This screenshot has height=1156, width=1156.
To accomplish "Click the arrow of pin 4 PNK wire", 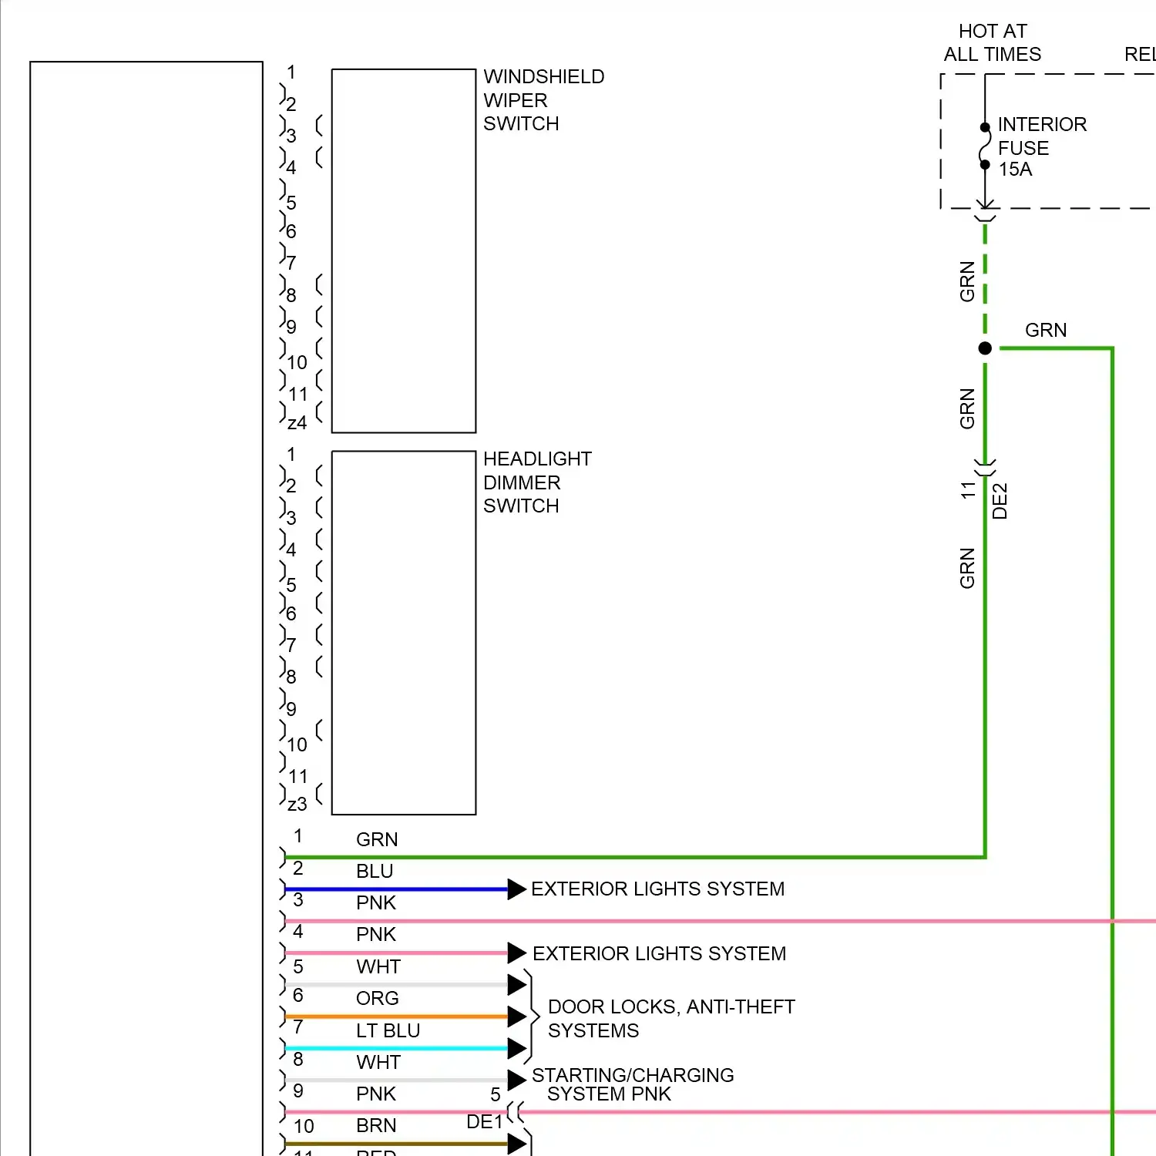I will (x=517, y=953).
